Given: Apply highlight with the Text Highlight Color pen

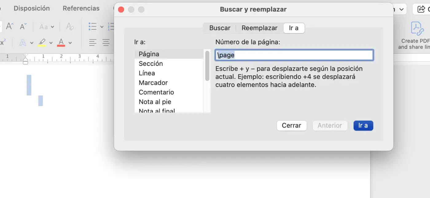Looking at the screenshot, I should pyautogui.click(x=43, y=43).
